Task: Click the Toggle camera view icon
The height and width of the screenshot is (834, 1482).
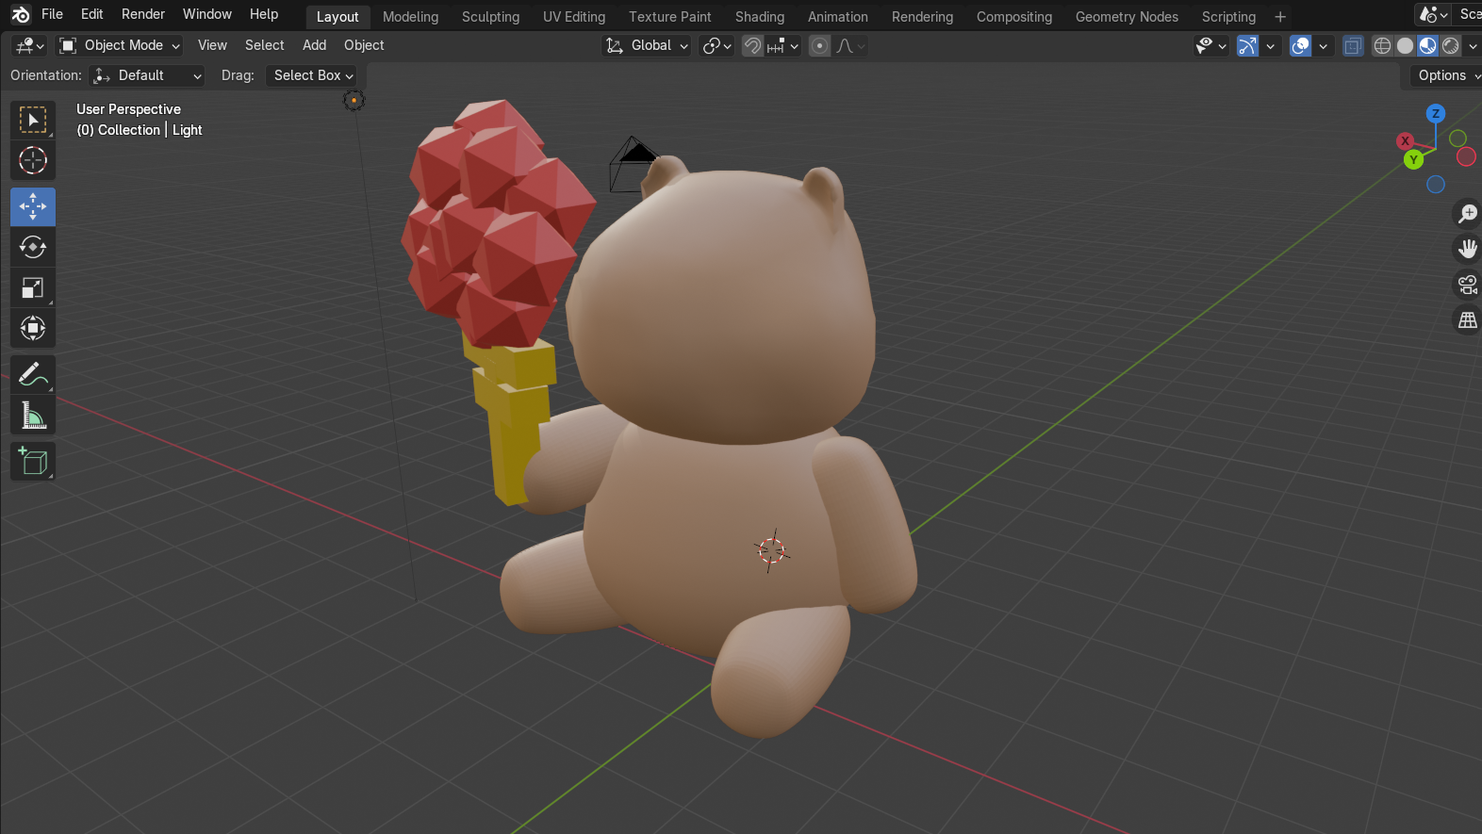Action: click(1467, 285)
